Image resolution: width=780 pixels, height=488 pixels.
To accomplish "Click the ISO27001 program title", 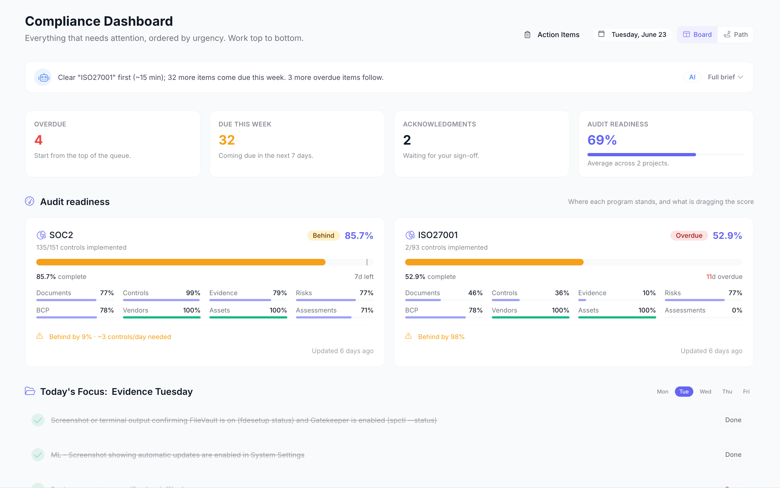I will (438, 235).
